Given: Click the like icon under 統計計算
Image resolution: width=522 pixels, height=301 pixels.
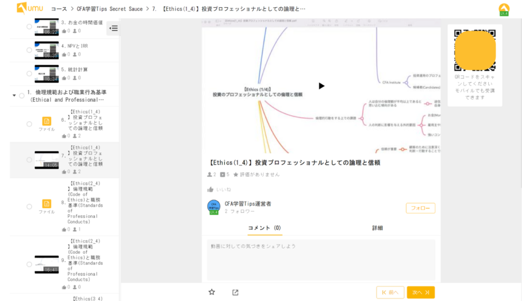Looking at the screenshot, I should 64,78.
